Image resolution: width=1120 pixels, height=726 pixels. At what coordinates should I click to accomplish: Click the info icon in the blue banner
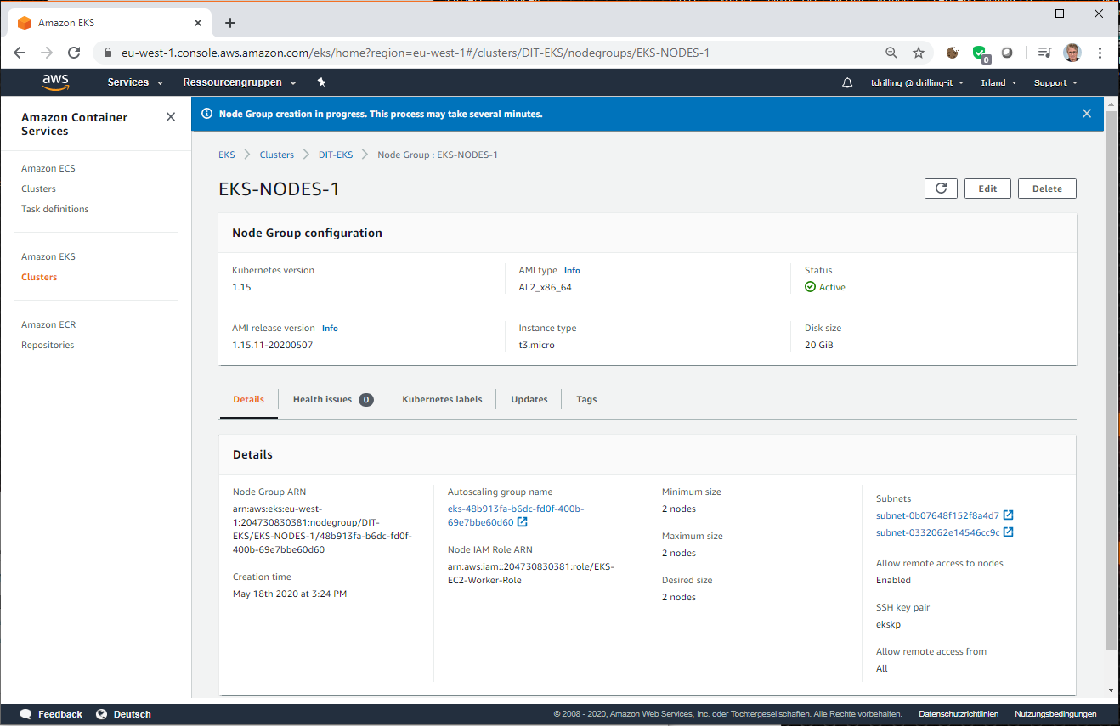[206, 114]
